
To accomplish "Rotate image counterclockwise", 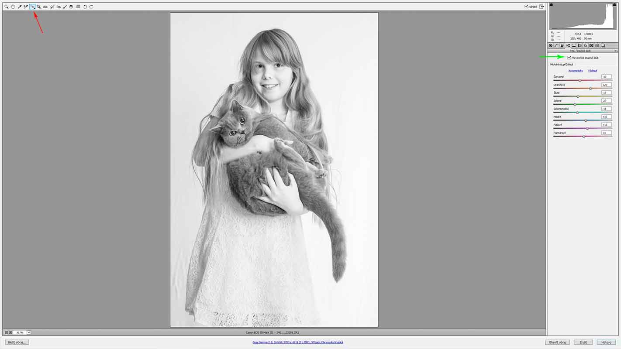I will pos(85,7).
